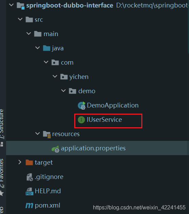Open the .gitignore file
The height and width of the screenshot is (214, 189).
49,177
